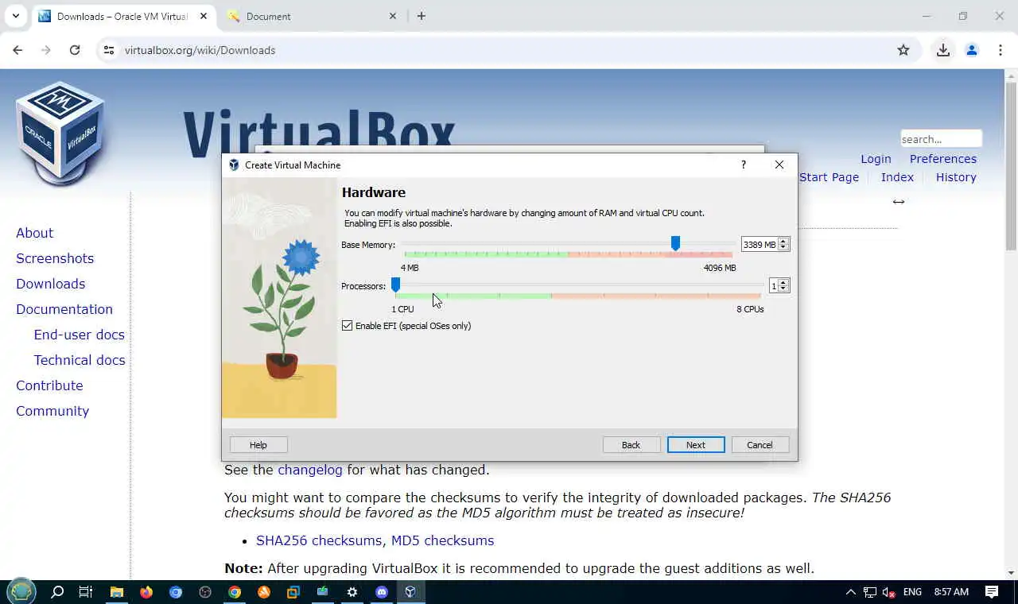This screenshot has height=604, width=1018.
Task: Open the MD5 checksums link
Action: [442, 540]
